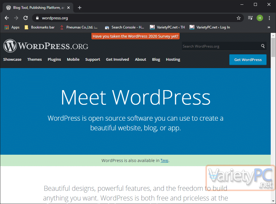Open the VarietyPC.net ‹ TH bookmark
Screen dimensions: 276x204
[x=168, y=27]
